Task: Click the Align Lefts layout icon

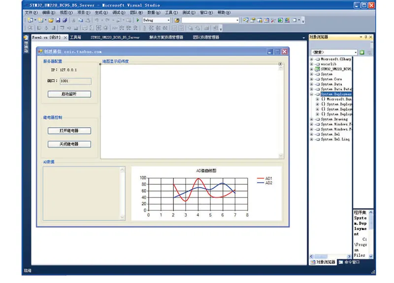Action: [x=39, y=28]
